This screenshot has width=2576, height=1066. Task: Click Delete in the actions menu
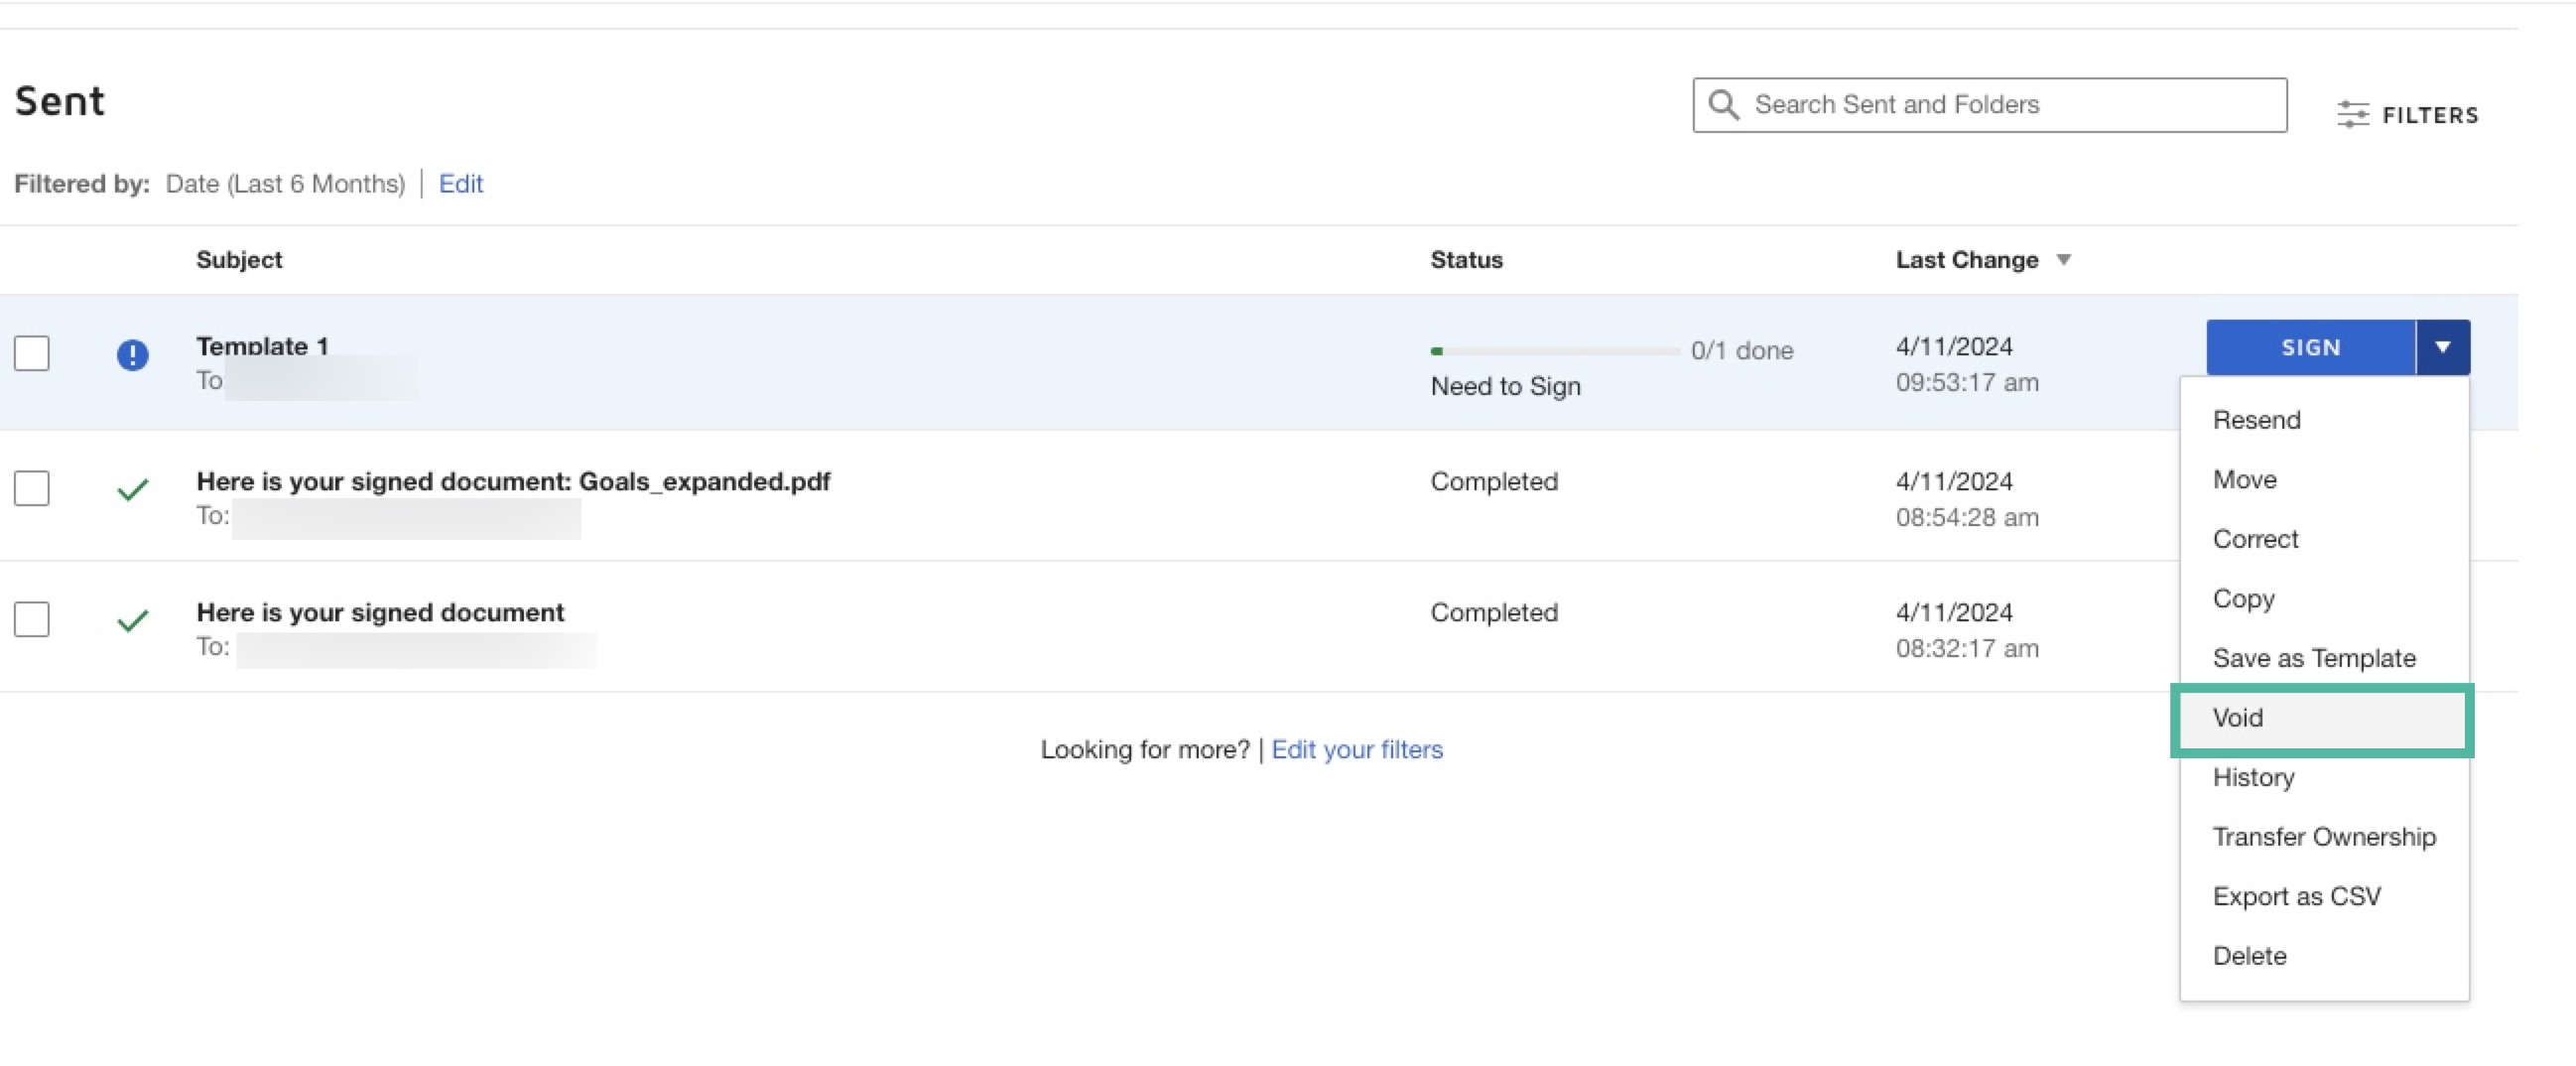2249,956
